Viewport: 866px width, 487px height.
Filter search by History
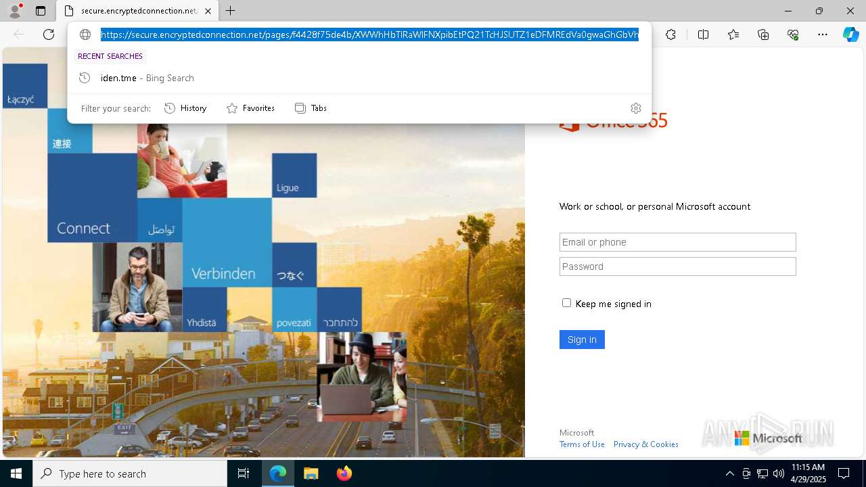185,108
